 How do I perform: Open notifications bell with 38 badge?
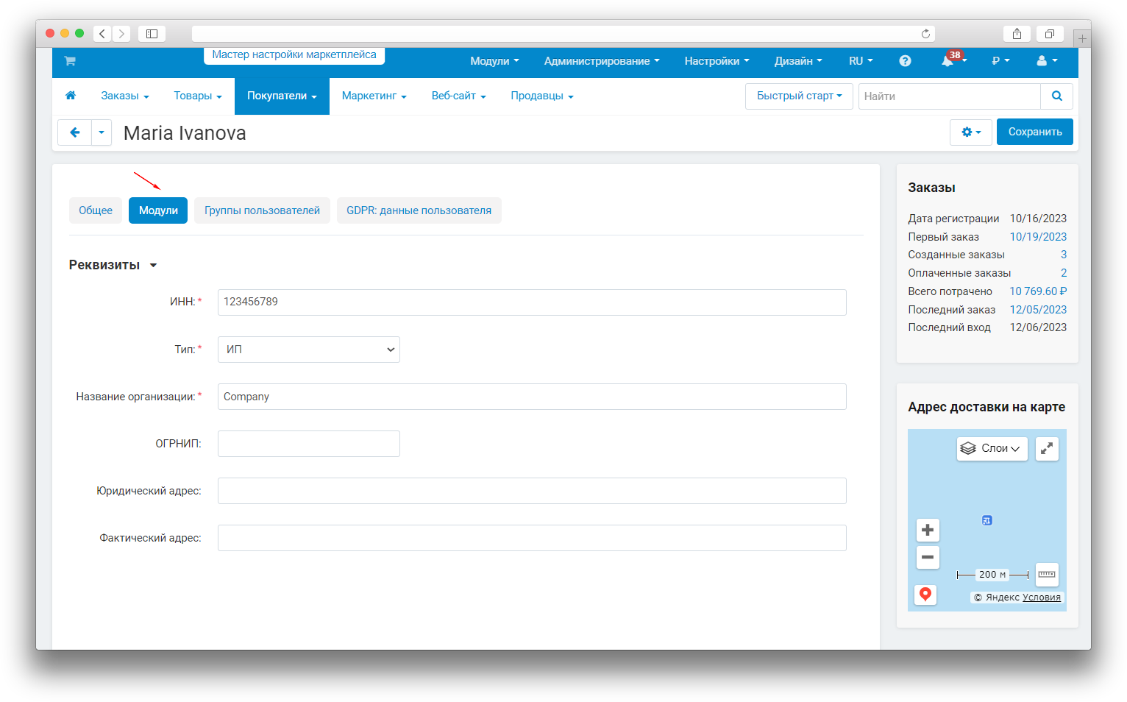[948, 61]
